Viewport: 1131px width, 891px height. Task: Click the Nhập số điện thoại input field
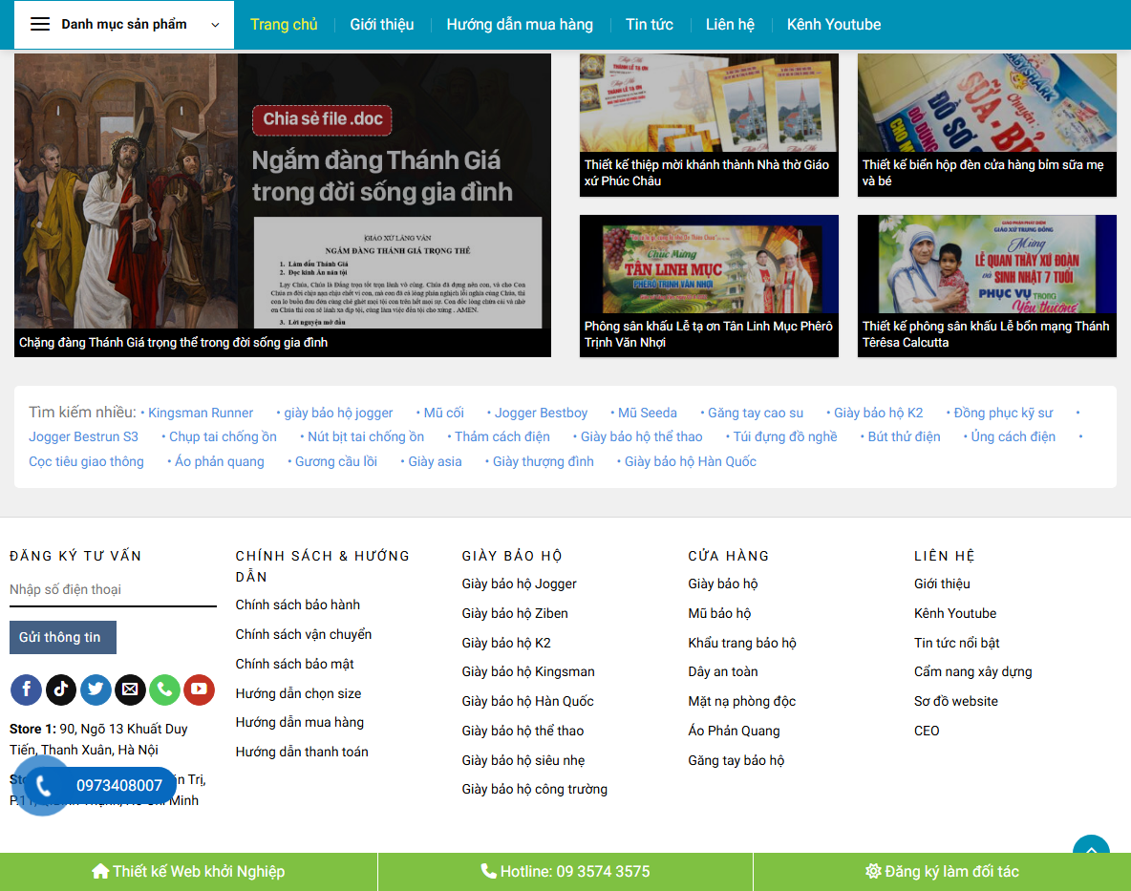(x=113, y=589)
